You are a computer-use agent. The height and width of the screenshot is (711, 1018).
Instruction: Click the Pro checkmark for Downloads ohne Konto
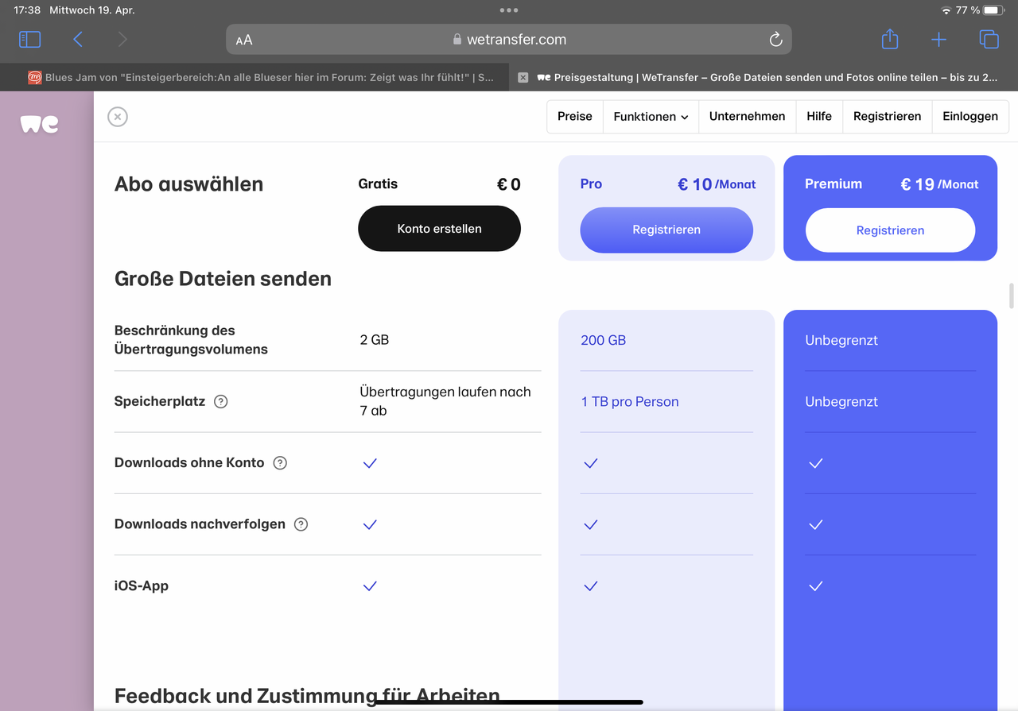click(590, 463)
